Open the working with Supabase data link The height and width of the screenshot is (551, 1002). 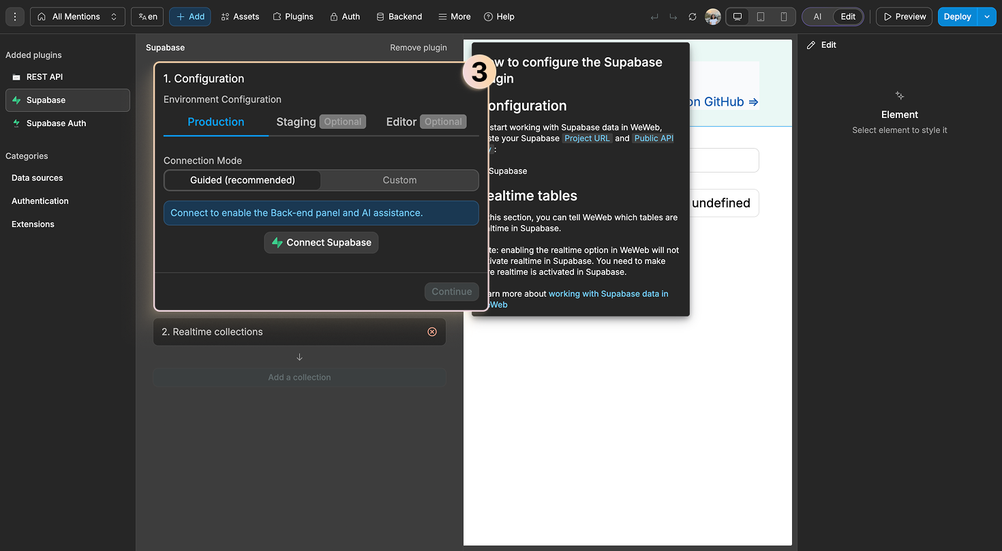pos(608,293)
